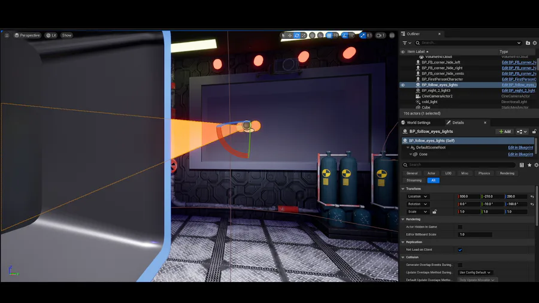The width and height of the screenshot is (539, 303).
Task: Open Edit in Blueprint link for Cone
Action: tap(520, 154)
